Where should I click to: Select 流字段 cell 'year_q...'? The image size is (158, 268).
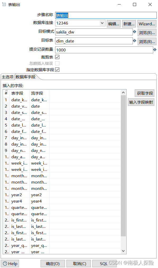tap(39, 245)
